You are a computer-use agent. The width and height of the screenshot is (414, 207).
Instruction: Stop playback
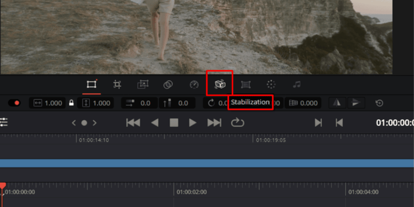174,123
